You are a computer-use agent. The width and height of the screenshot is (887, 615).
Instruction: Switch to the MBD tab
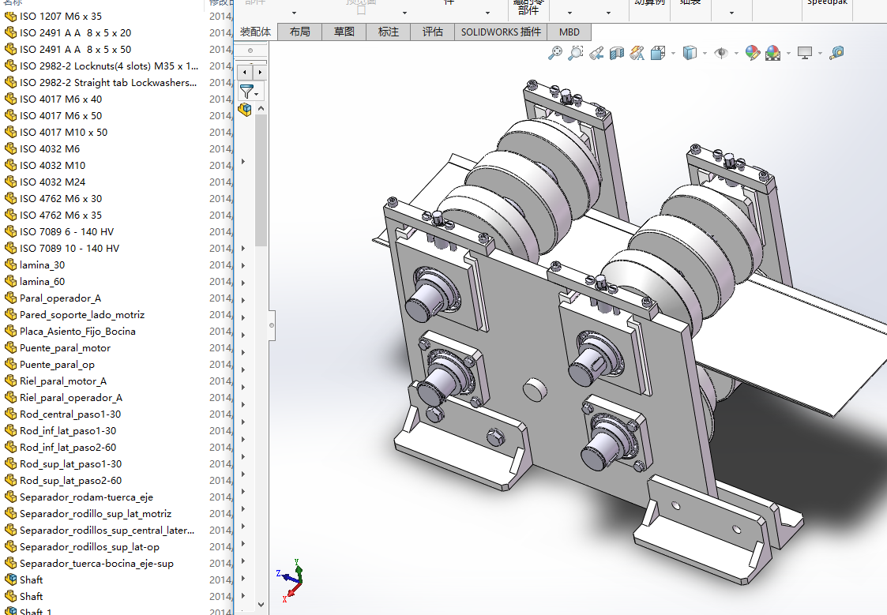click(x=569, y=32)
